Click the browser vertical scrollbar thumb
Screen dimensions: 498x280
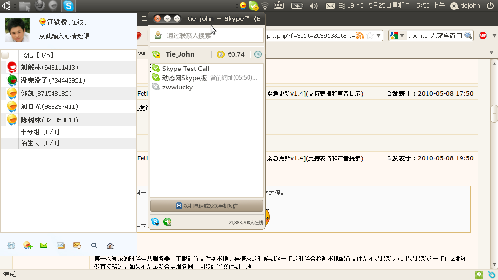(x=494, y=114)
